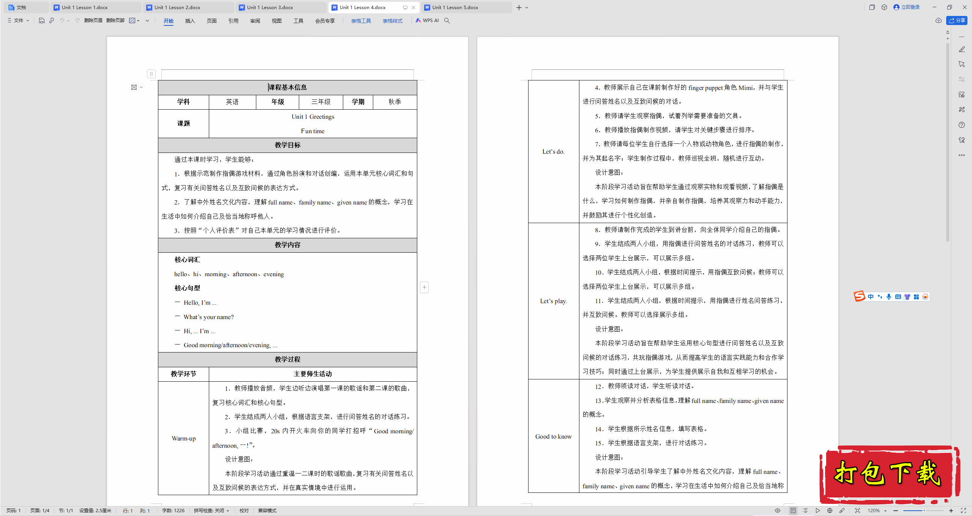This screenshot has width=972, height=516.
Task: Toggle eye protection mode in status bar
Action: [778, 511]
